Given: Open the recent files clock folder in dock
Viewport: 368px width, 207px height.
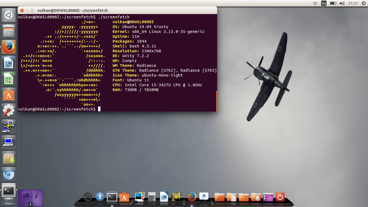Looking at the screenshot, I should coord(244,197).
